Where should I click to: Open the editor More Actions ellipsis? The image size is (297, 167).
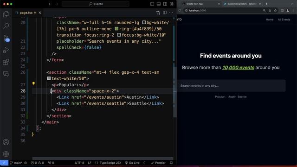[171, 13]
